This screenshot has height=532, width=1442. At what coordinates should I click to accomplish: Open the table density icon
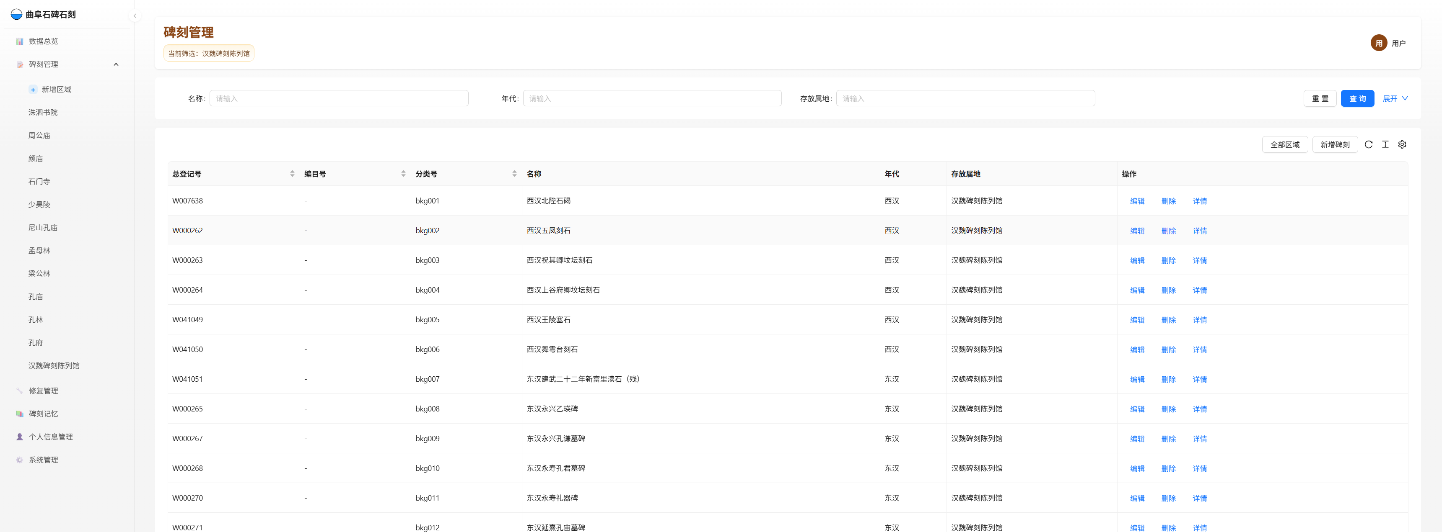point(1385,145)
